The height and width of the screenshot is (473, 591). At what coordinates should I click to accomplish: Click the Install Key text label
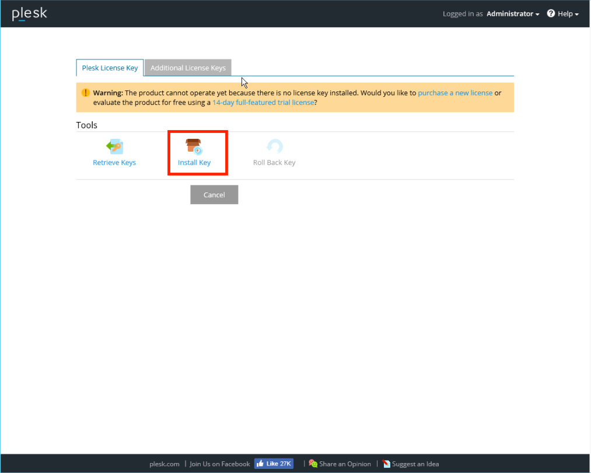pyautogui.click(x=194, y=163)
